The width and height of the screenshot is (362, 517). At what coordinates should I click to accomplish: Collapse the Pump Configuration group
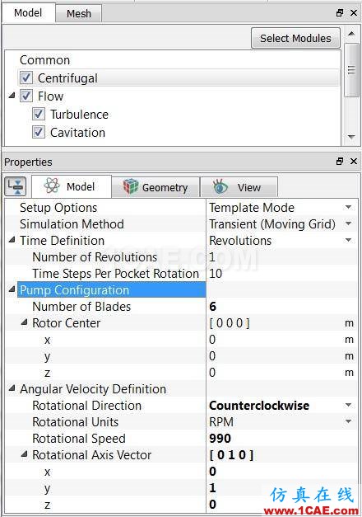coord(12,289)
